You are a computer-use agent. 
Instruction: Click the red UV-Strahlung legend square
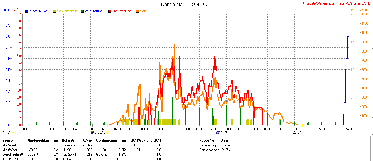click(110, 11)
